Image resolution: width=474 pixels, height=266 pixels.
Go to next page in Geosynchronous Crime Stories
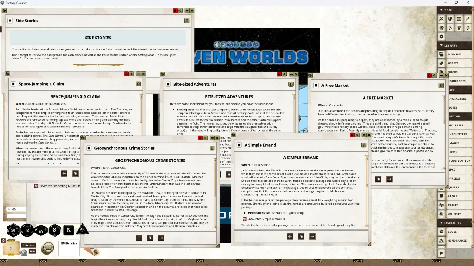(x=161, y=238)
